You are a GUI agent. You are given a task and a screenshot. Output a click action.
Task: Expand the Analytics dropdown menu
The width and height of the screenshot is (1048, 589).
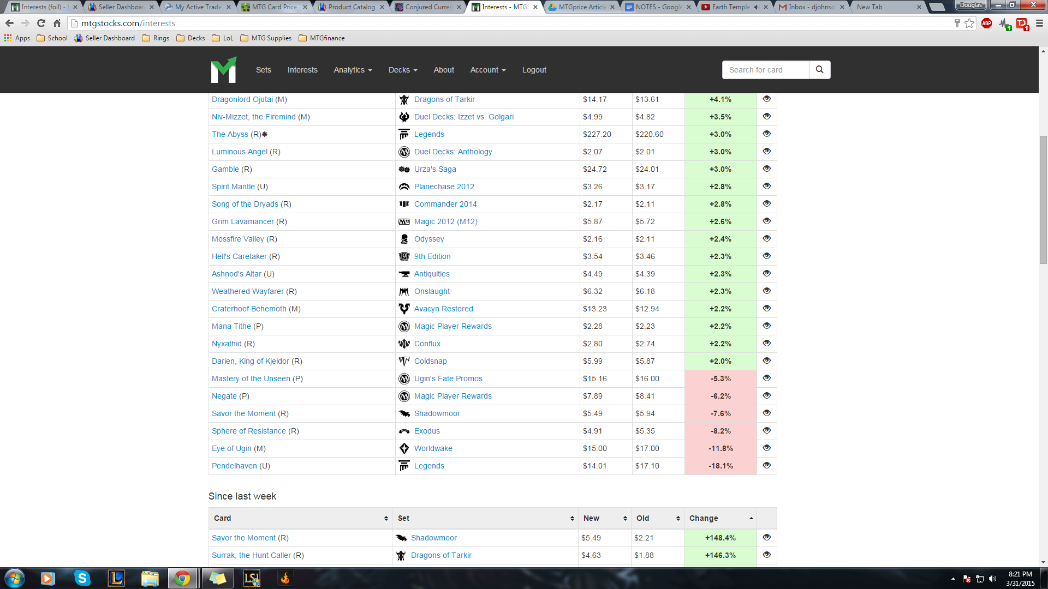[353, 70]
